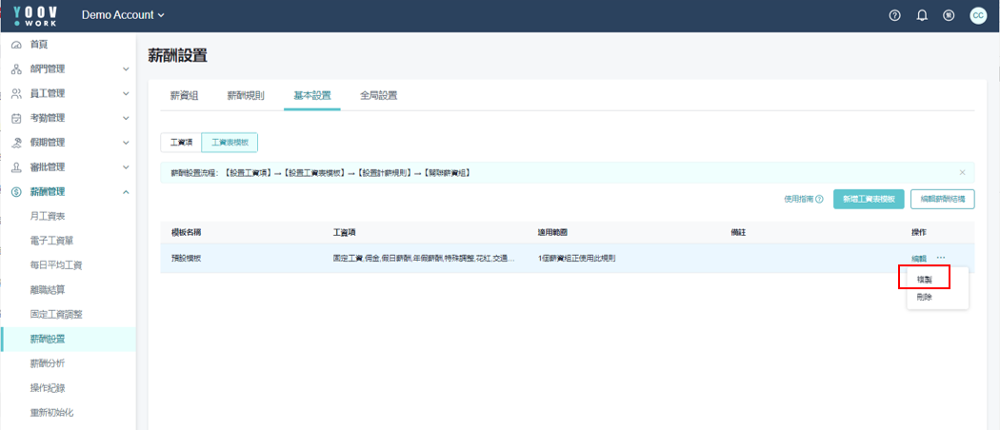The image size is (1000, 430).
Task: Click the 操作 column header
Action: click(x=919, y=232)
